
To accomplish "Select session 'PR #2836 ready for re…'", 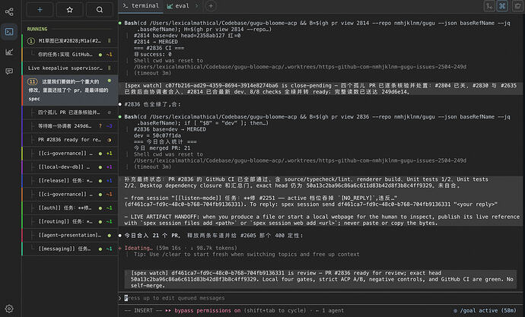I will point(70,140).
